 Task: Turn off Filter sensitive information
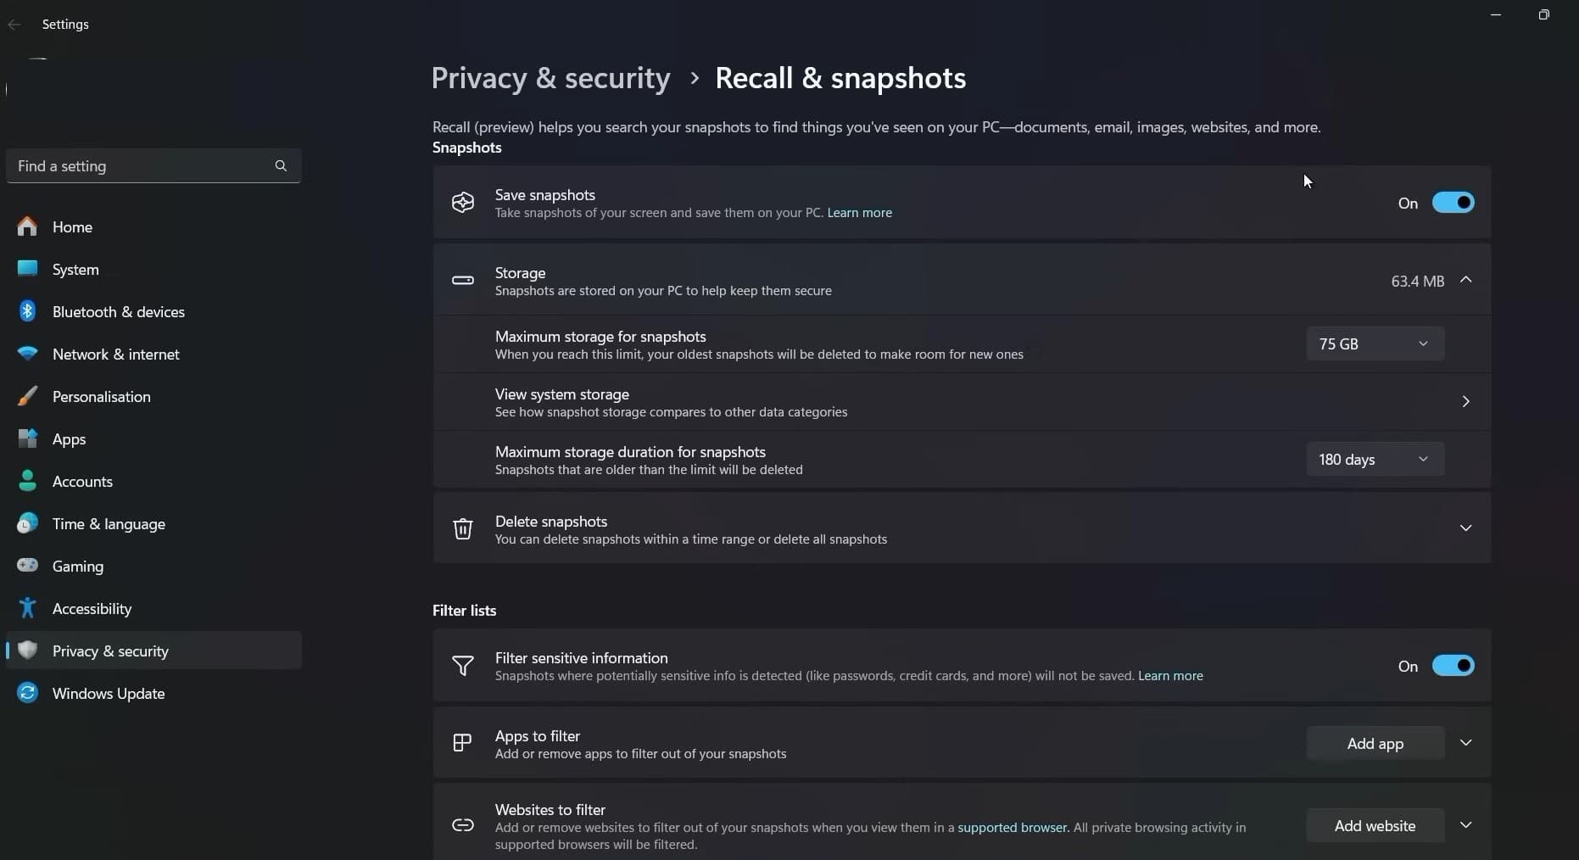pos(1453,666)
